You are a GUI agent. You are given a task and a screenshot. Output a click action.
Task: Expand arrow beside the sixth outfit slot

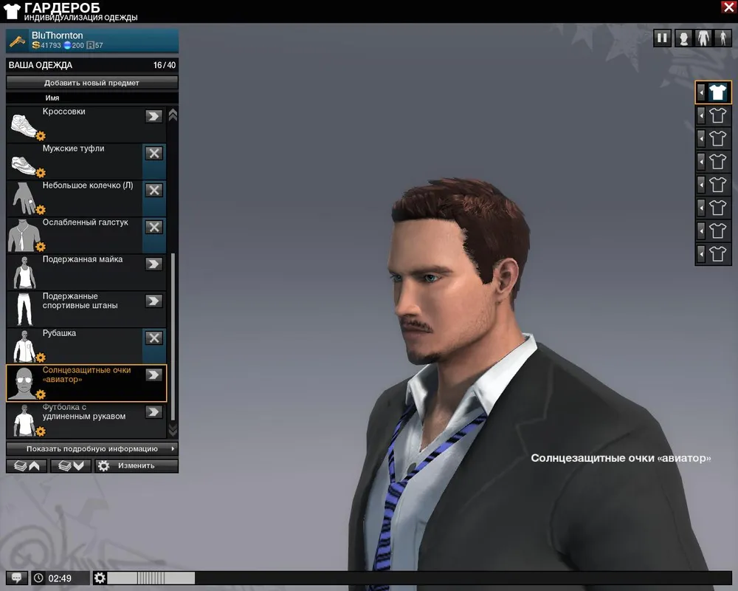[x=701, y=208]
